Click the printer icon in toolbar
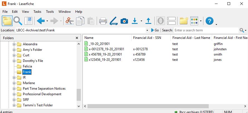 [103, 21]
